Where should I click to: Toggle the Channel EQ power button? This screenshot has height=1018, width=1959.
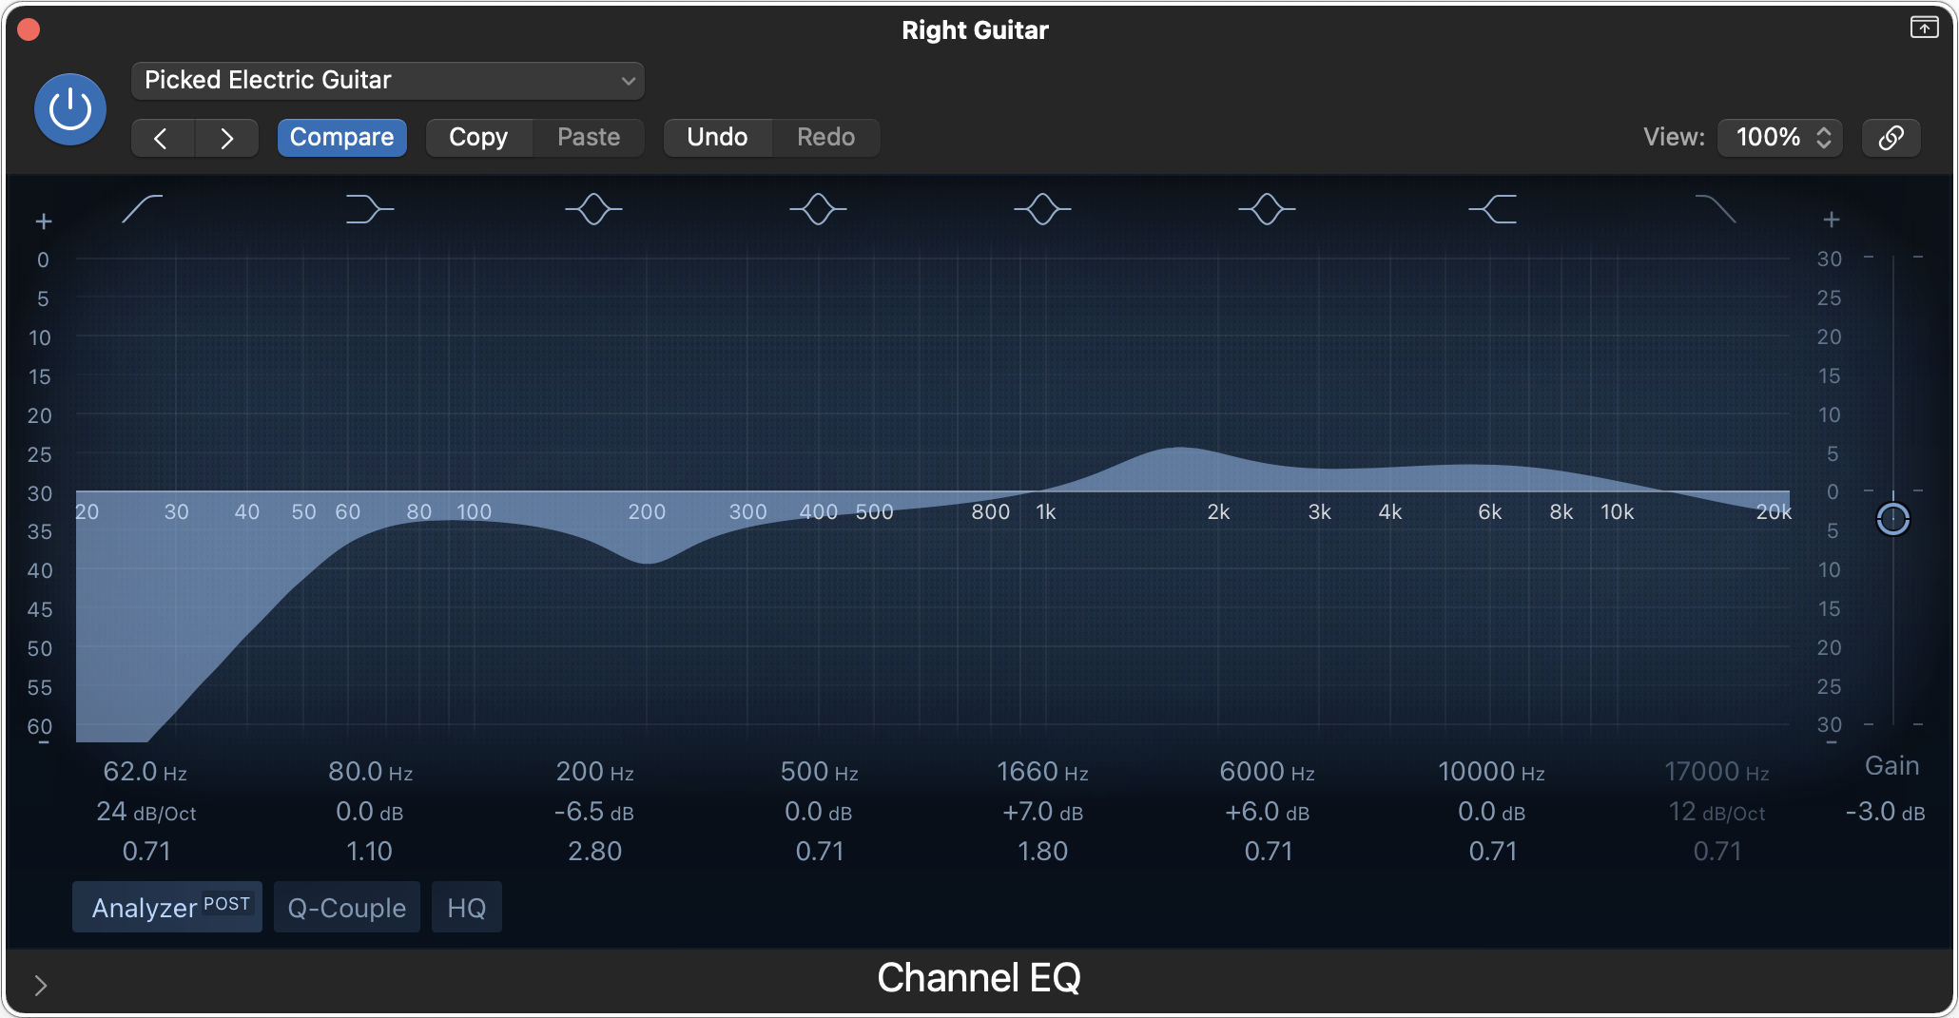click(70, 109)
